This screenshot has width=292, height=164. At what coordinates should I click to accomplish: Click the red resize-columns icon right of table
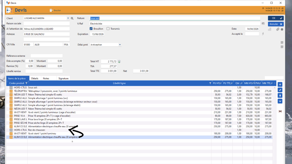coord(280,111)
